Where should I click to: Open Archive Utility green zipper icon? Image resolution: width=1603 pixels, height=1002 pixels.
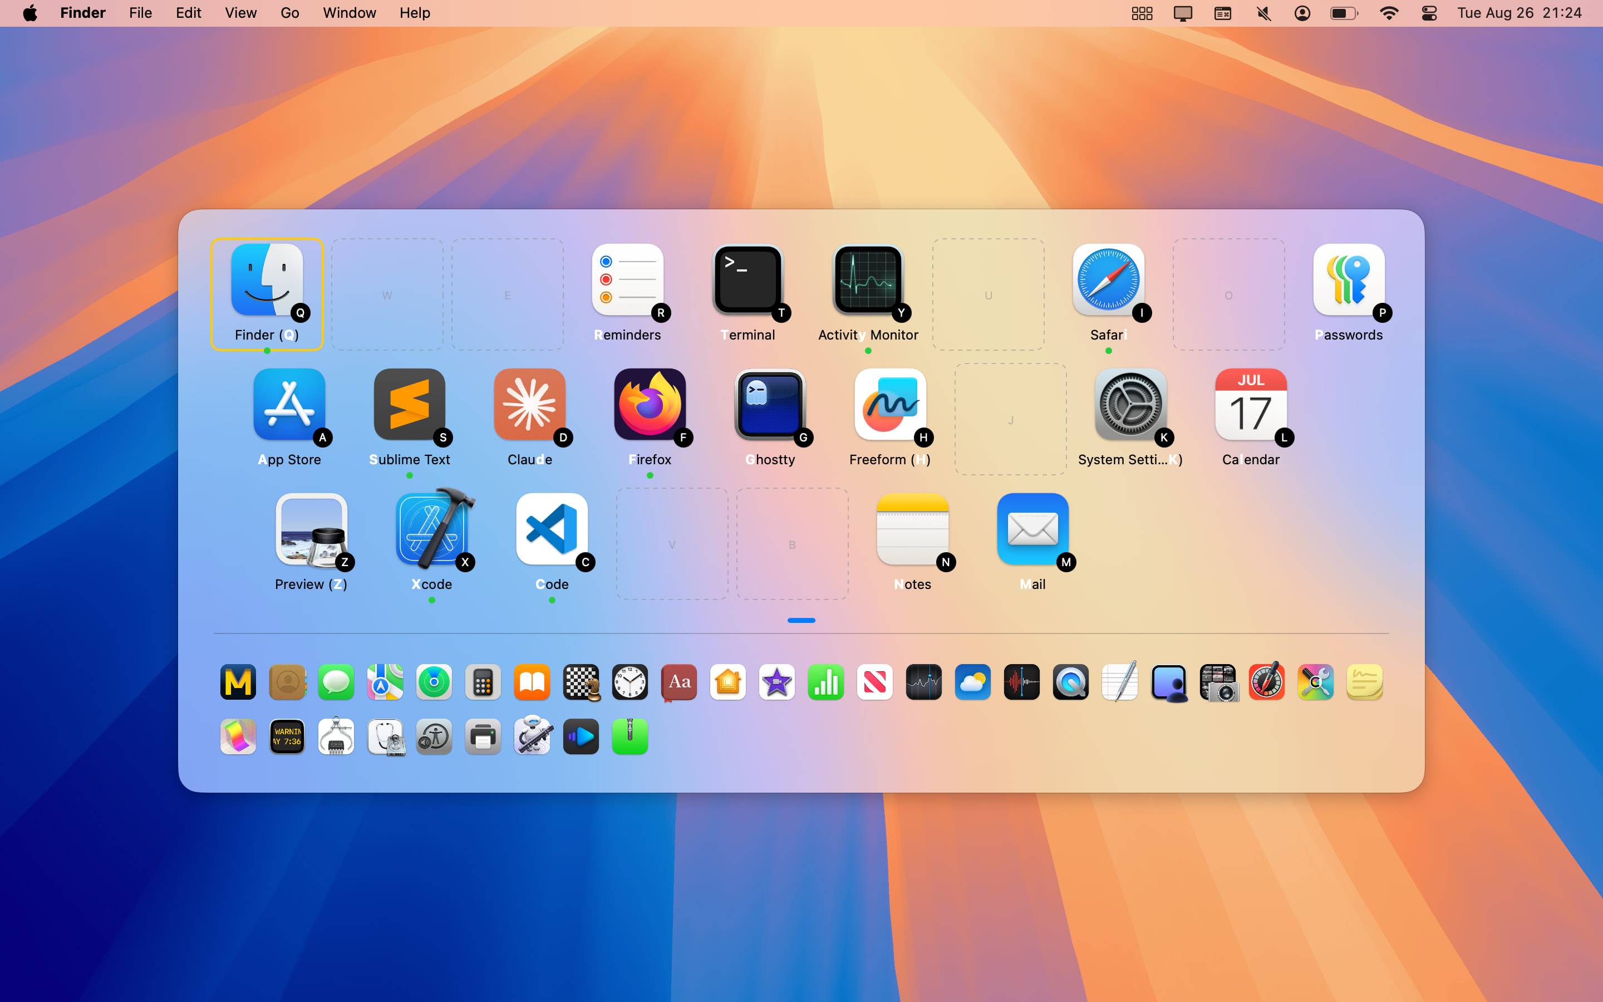click(x=630, y=736)
